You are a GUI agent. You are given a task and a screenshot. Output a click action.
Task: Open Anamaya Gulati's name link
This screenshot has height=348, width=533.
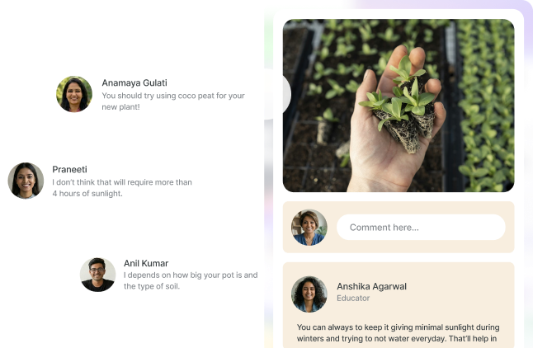click(134, 83)
